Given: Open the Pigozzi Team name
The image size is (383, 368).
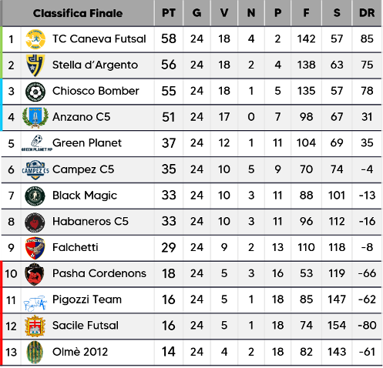Looking at the screenshot, I should pos(87,299).
